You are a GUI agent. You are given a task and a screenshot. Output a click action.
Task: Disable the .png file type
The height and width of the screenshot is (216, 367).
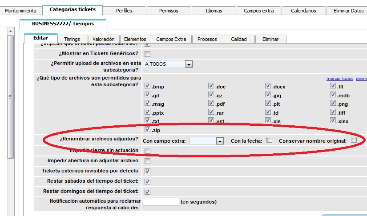[333, 103]
